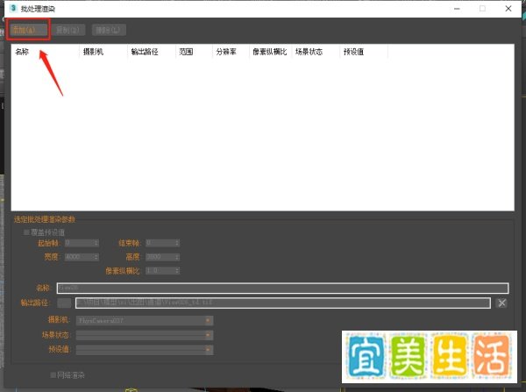The image size is (526, 392).
Task: Click the 宽度 value field showing 4000
Action: [x=79, y=257]
